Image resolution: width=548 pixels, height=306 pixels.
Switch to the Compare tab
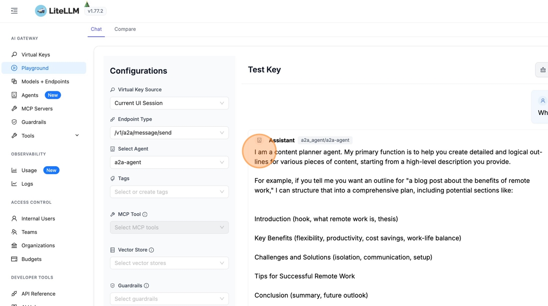click(x=125, y=29)
